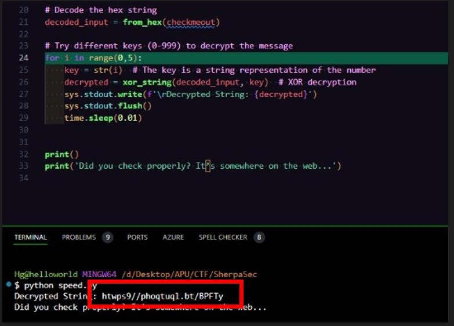Click line number 21 in gutter
The height and width of the screenshot is (326, 454).
pos(24,22)
